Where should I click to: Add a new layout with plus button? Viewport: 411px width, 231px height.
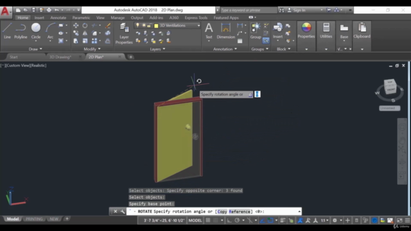(x=67, y=219)
